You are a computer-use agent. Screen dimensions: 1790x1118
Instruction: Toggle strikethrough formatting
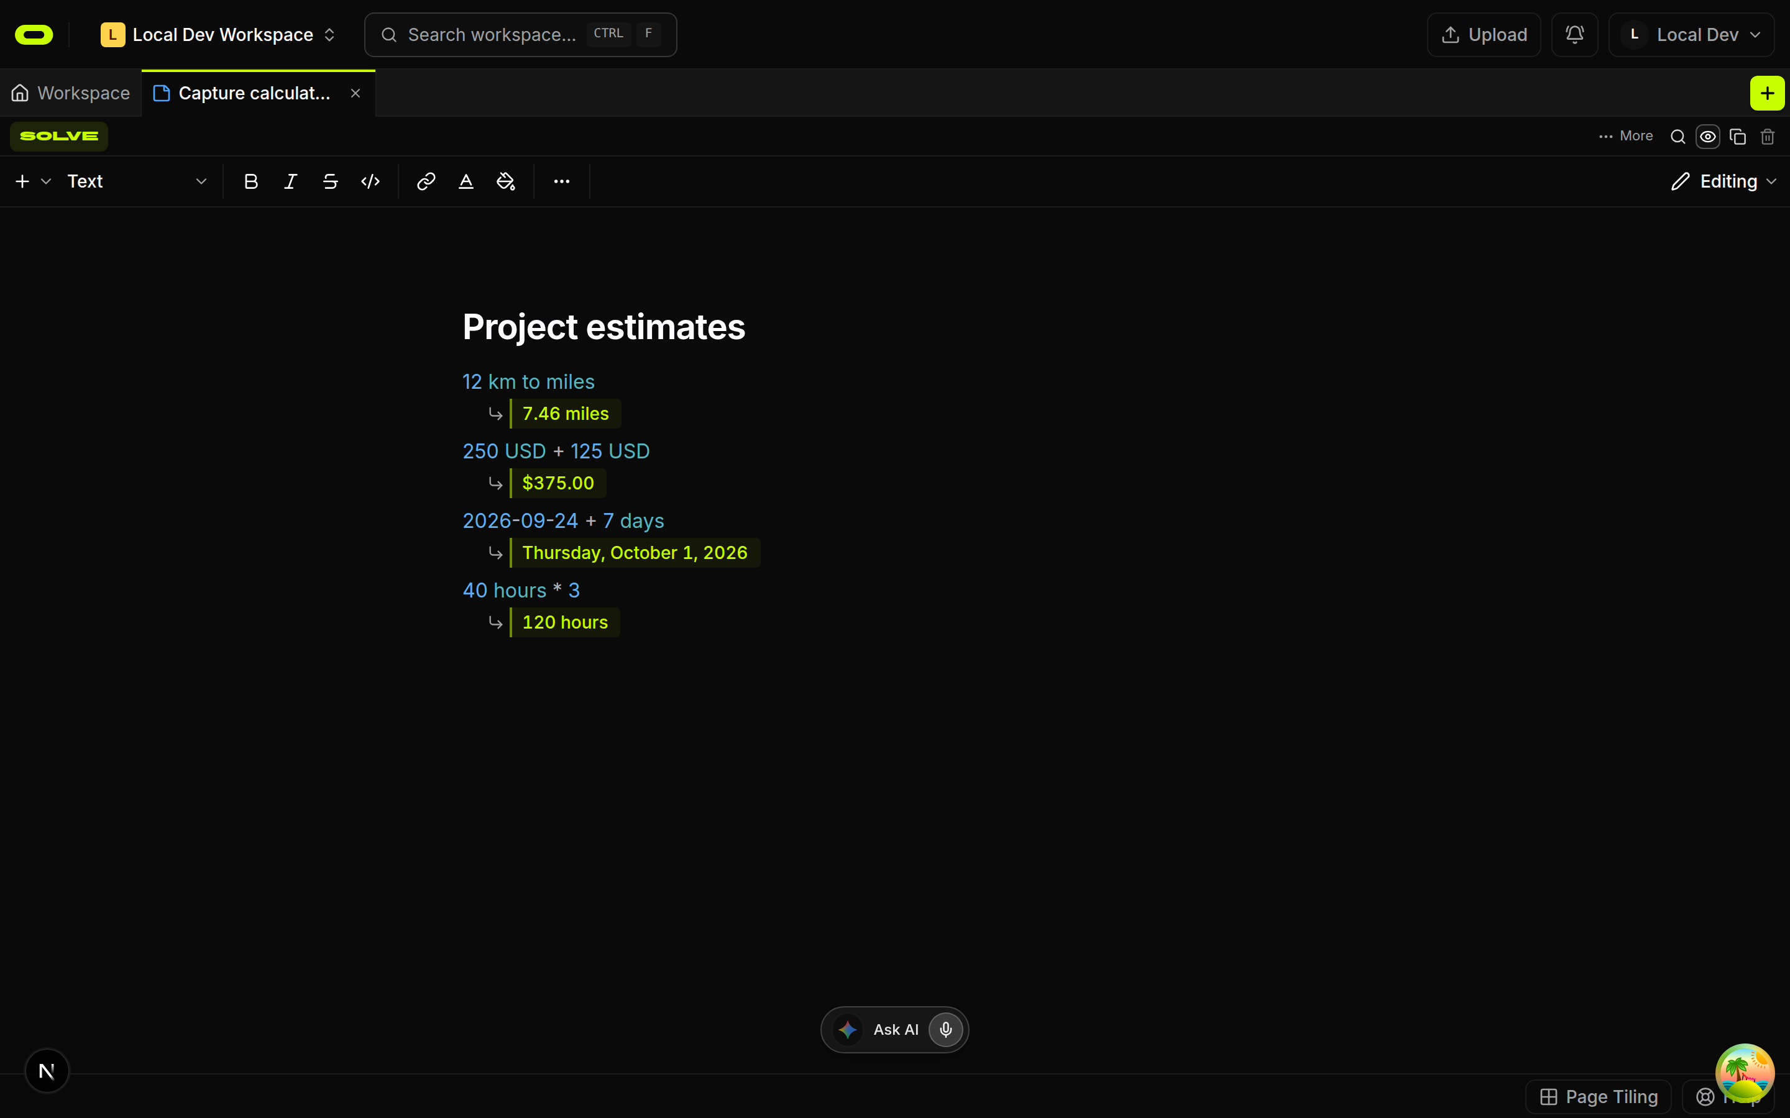pos(331,181)
